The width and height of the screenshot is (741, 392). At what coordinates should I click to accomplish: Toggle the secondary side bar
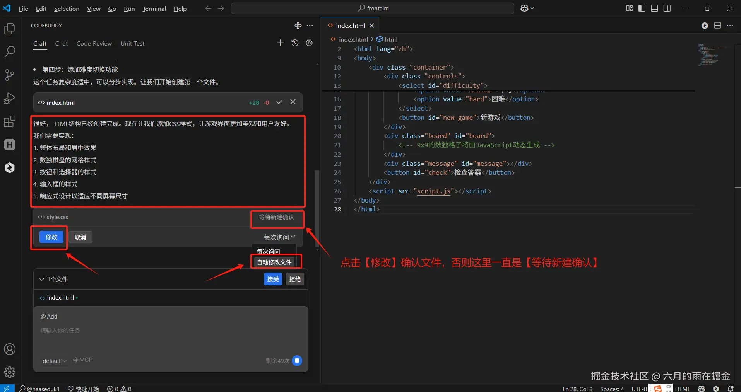pyautogui.click(x=667, y=9)
